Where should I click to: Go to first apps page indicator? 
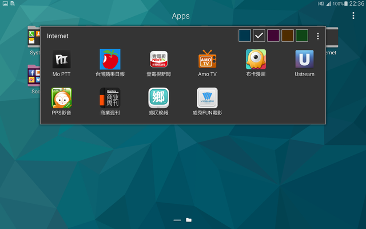177,220
